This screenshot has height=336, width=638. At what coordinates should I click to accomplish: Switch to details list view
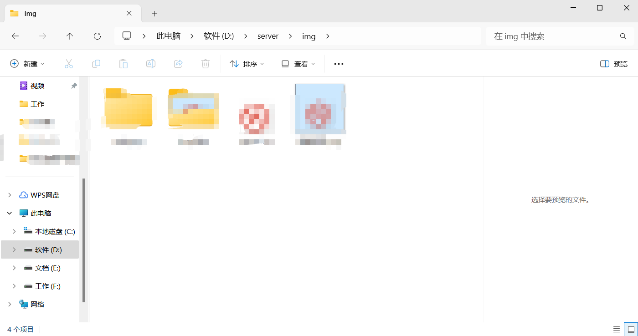617,329
